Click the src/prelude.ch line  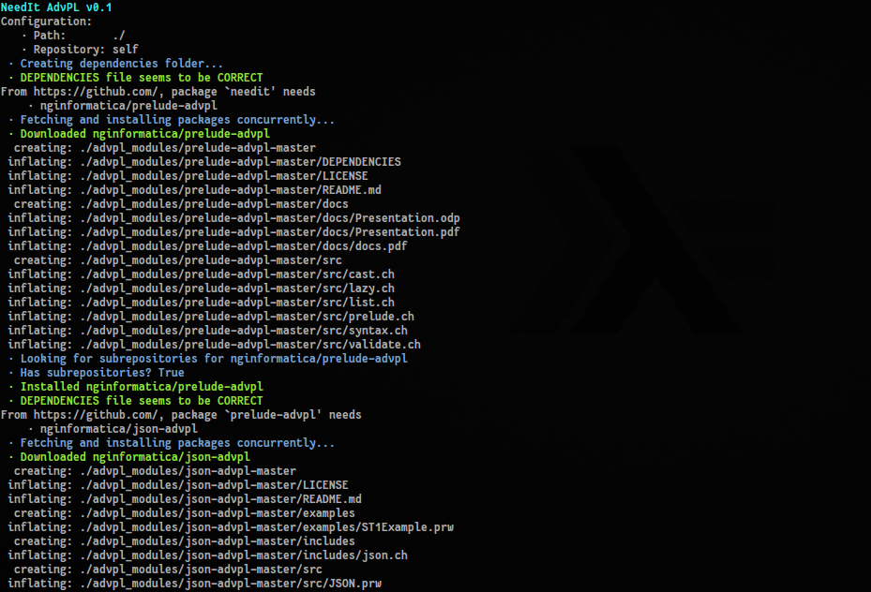pyautogui.click(x=211, y=317)
